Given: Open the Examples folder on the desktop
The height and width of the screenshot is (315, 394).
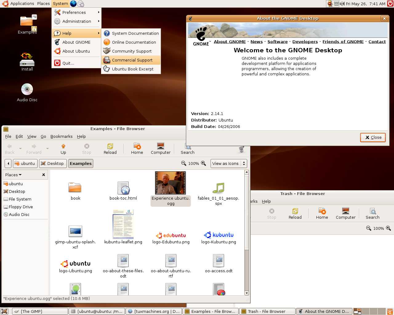Looking at the screenshot, I should pos(27,24).
